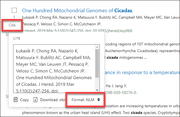Click the citation scrollbar thumb
The height and width of the screenshot is (117, 180).
coord(97,64)
